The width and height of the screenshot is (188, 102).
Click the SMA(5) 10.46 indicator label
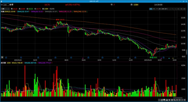[x=10, y=11]
